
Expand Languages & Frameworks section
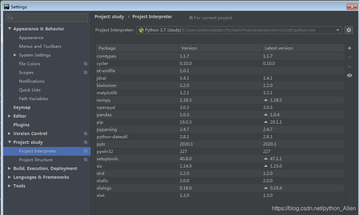tap(9, 177)
